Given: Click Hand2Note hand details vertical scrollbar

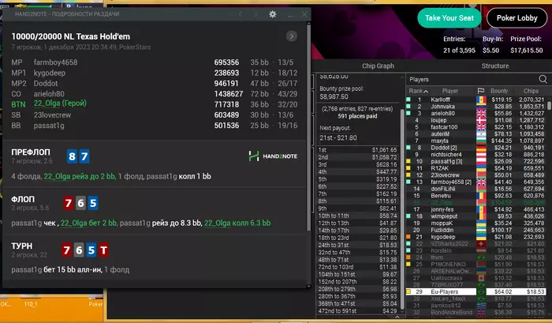Looking at the screenshot, I should 309,127.
